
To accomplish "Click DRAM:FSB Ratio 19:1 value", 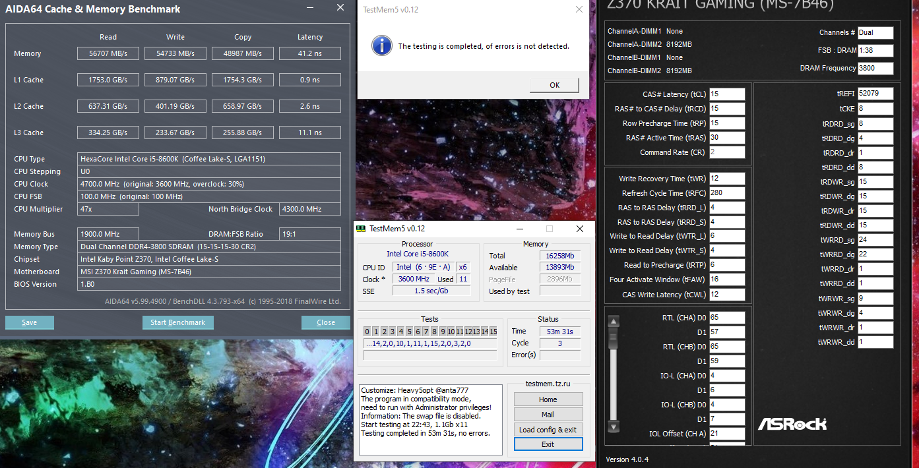I will (310, 234).
